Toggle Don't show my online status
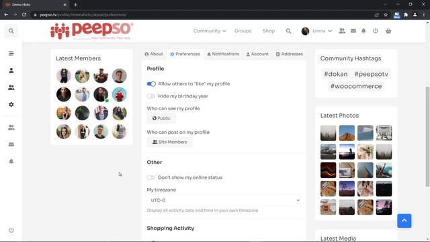 [151, 177]
